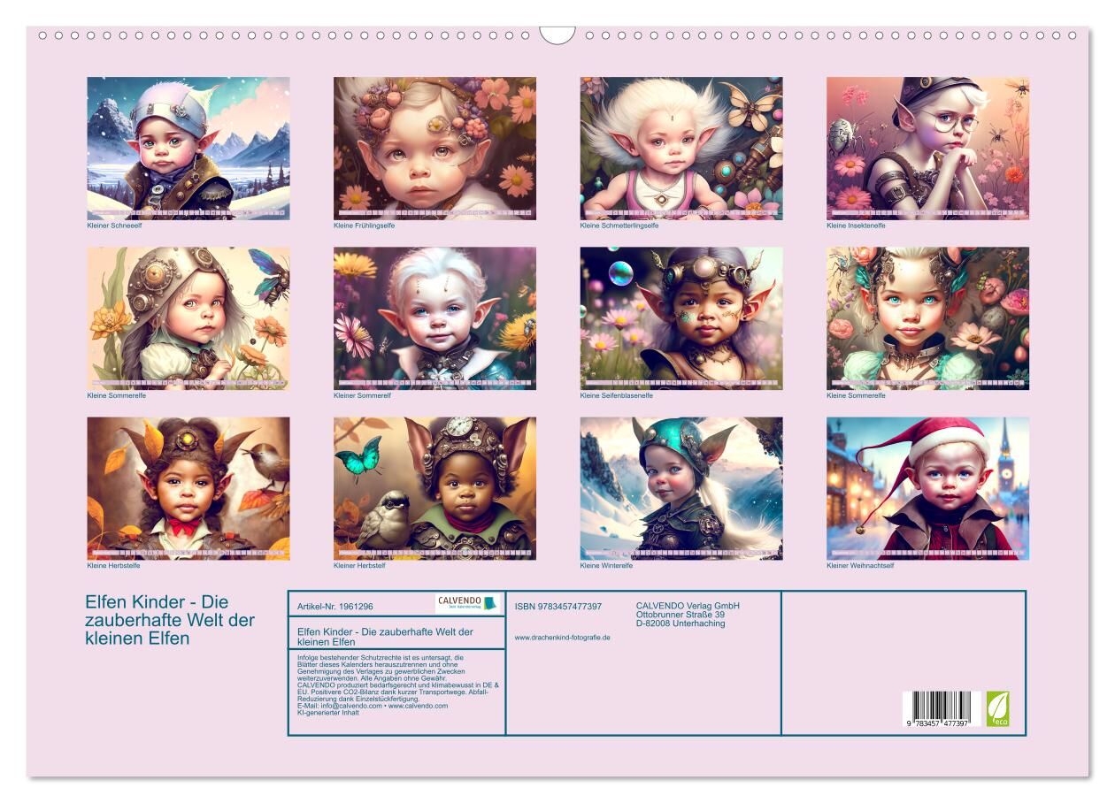Open the Kleine Seifenblasenelfe image
The width and height of the screenshot is (1115, 803).
click(x=681, y=318)
